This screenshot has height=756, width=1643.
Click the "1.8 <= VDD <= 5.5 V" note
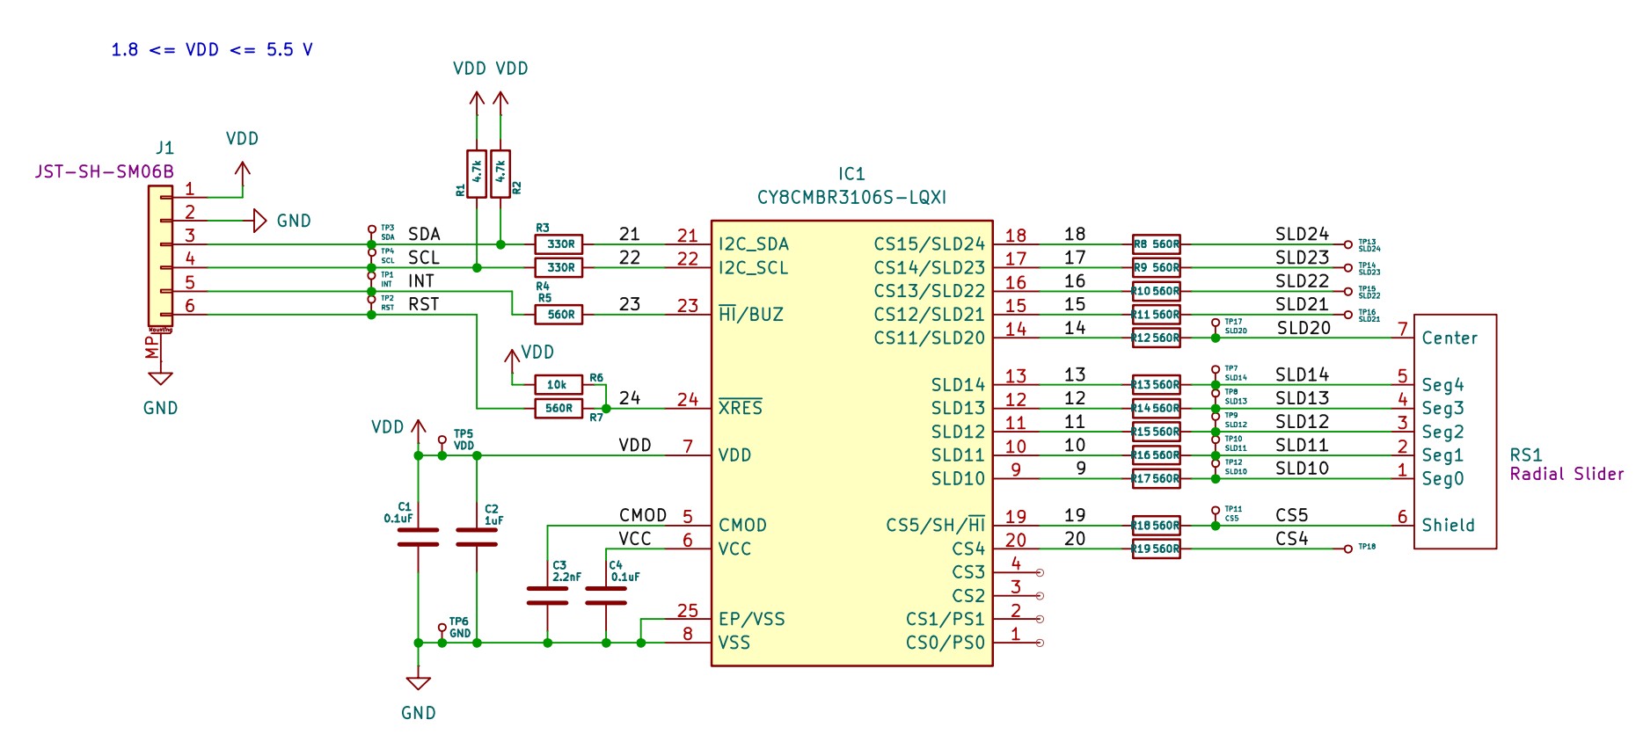click(x=212, y=49)
